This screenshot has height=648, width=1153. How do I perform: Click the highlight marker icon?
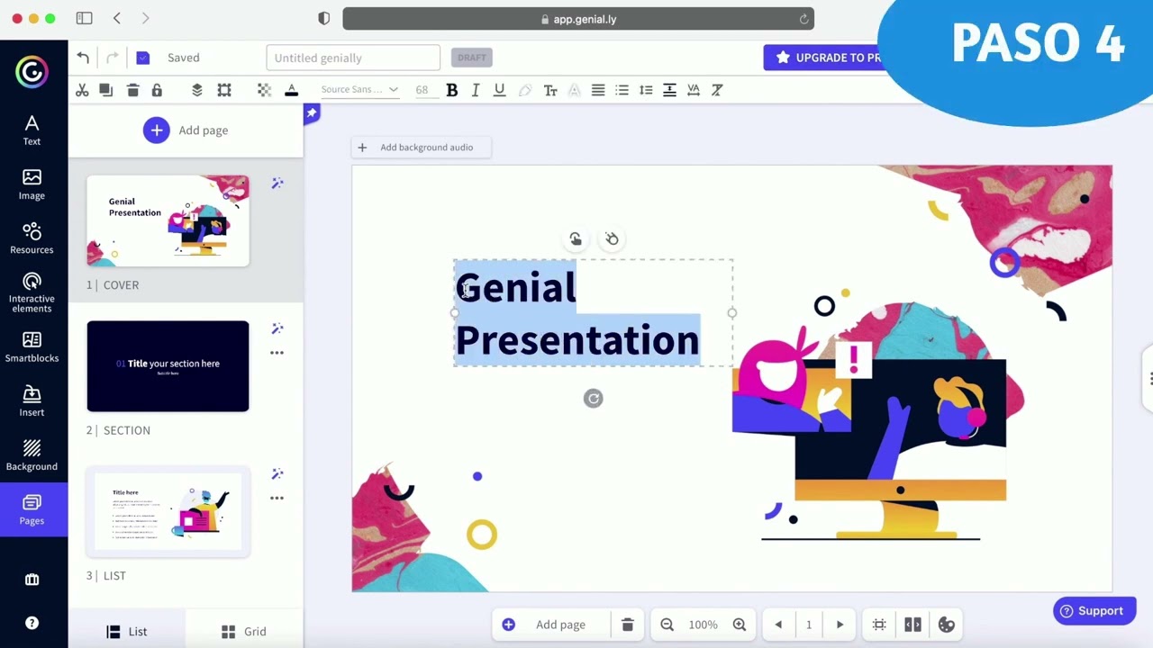(x=525, y=90)
